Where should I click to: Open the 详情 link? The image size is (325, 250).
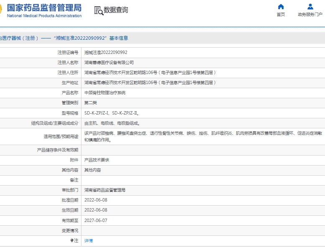pyautogui.click(x=89, y=241)
